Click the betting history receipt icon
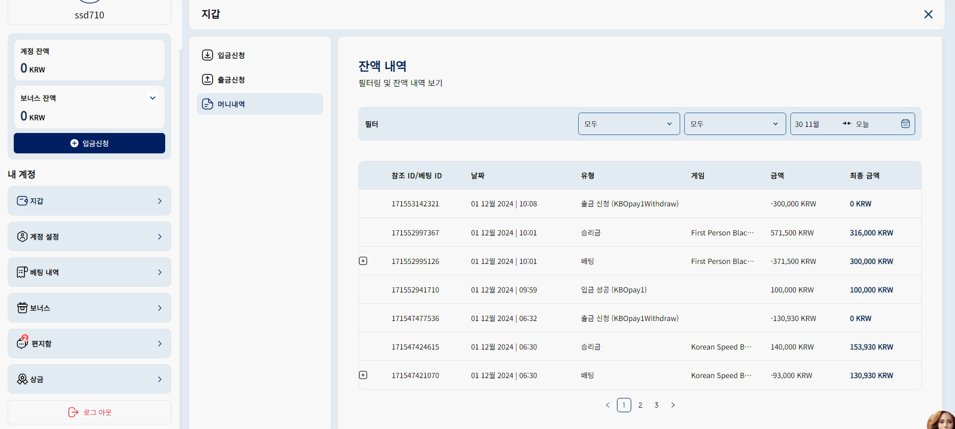 (x=22, y=272)
